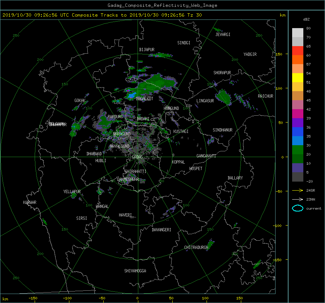Click the KARWAR city label
Screen dimensions: 325x303
point(30,202)
